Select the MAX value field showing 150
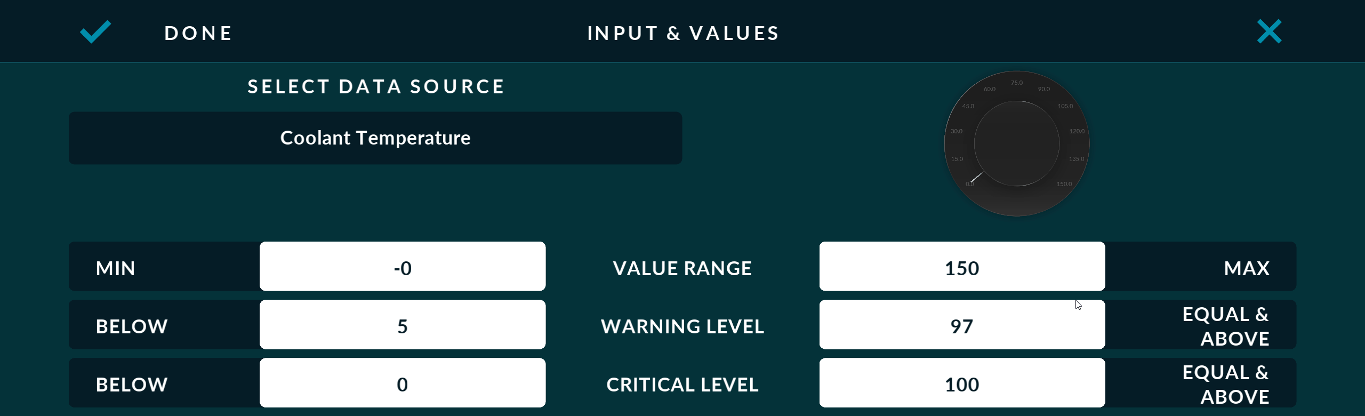 click(962, 267)
